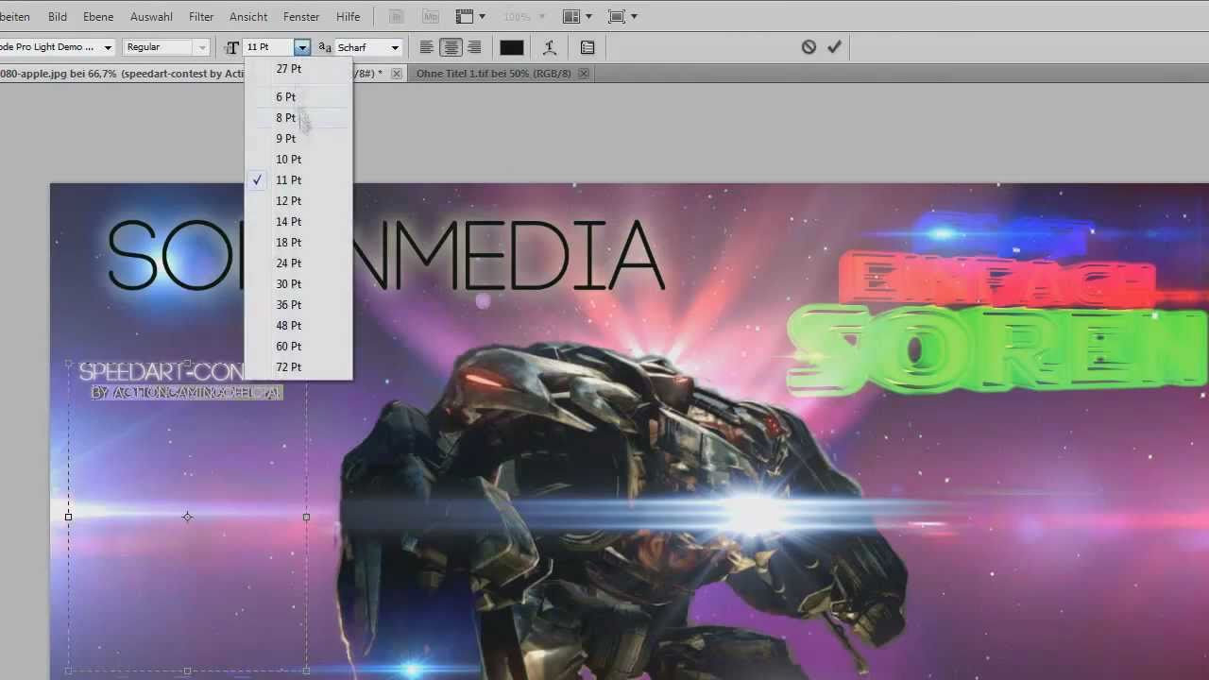
Task: Collapse the font size dropdown arrow
Action: tap(302, 47)
